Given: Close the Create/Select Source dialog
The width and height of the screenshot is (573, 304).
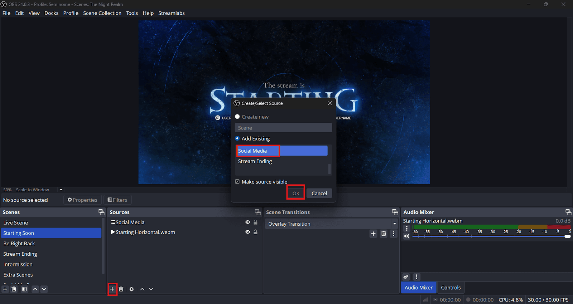Looking at the screenshot, I should pyautogui.click(x=329, y=103).
